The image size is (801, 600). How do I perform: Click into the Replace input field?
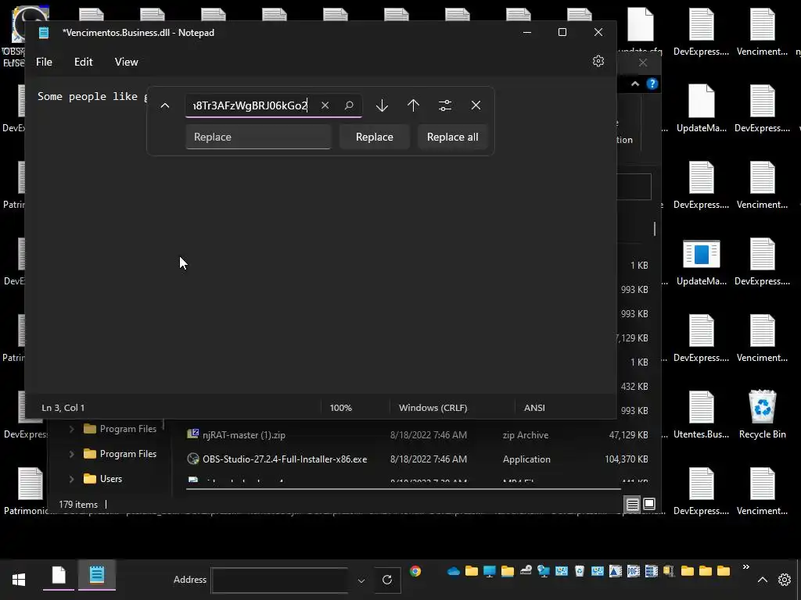tap(258, 137)
